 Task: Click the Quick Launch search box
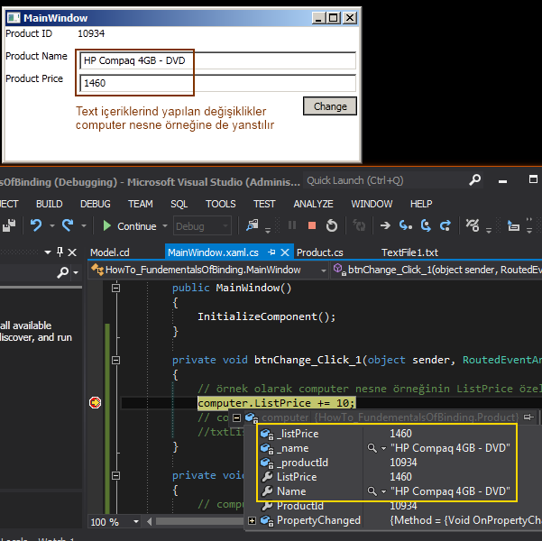pos(361,180)
